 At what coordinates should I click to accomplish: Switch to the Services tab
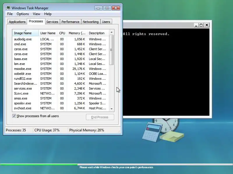click(52, 22)
